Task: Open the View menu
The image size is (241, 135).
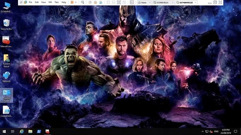Action: [44, 3]
